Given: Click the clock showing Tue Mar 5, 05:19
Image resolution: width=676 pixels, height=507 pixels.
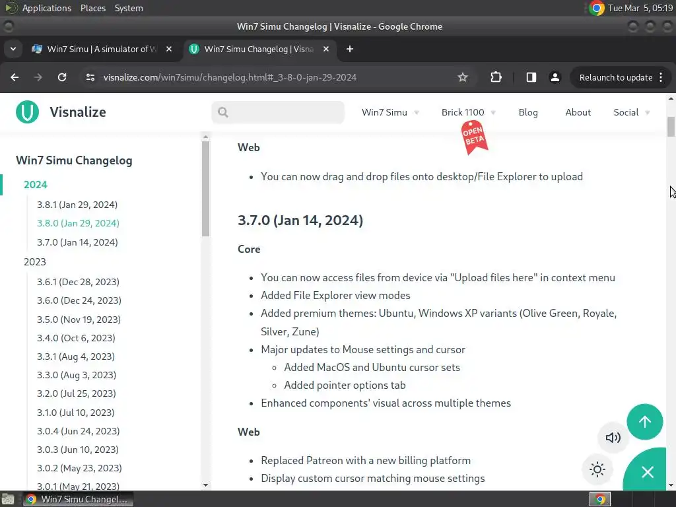Looking at the screenshot, I should (x=640, y=8).
